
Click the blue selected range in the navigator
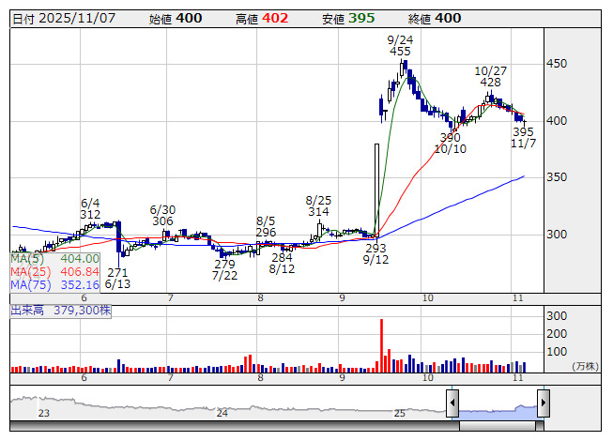point(498,407)
